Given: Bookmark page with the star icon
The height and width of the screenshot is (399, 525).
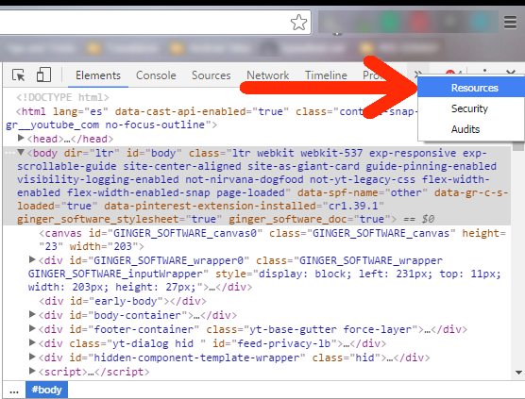Looking at the screenshot, I should pos(298,23).
